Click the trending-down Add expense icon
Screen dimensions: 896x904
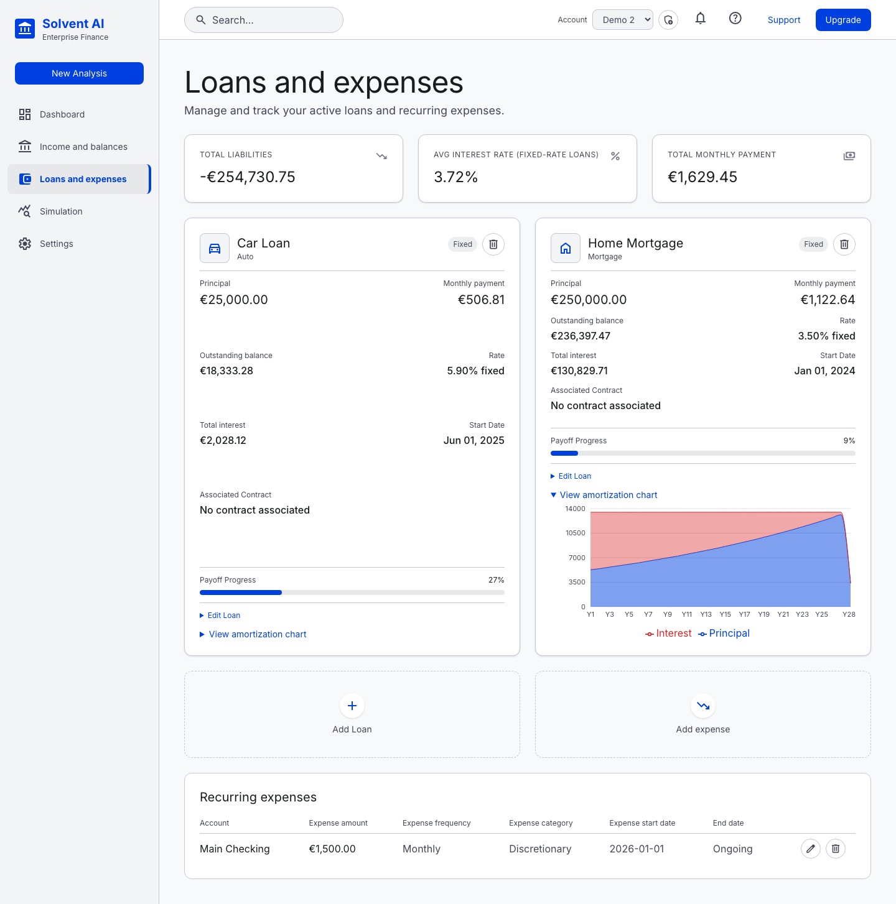[703, 706]
